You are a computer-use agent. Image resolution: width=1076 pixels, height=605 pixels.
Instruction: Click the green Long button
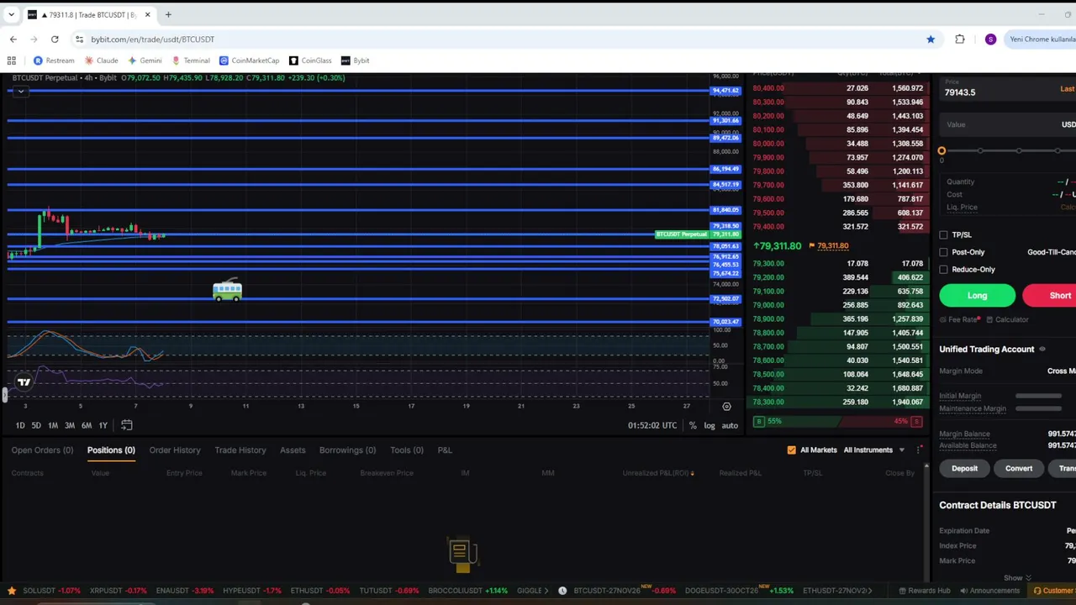(977, 296)
